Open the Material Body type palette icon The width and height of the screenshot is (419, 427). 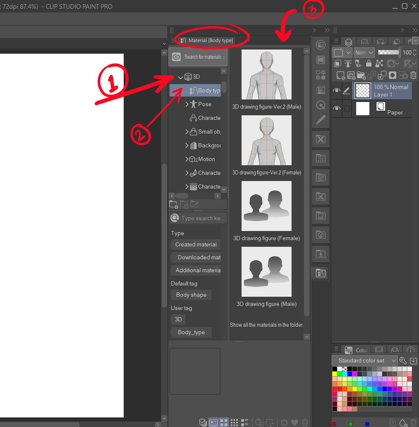321,273
